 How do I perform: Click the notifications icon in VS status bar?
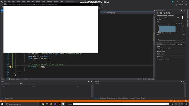pos(186,101)
